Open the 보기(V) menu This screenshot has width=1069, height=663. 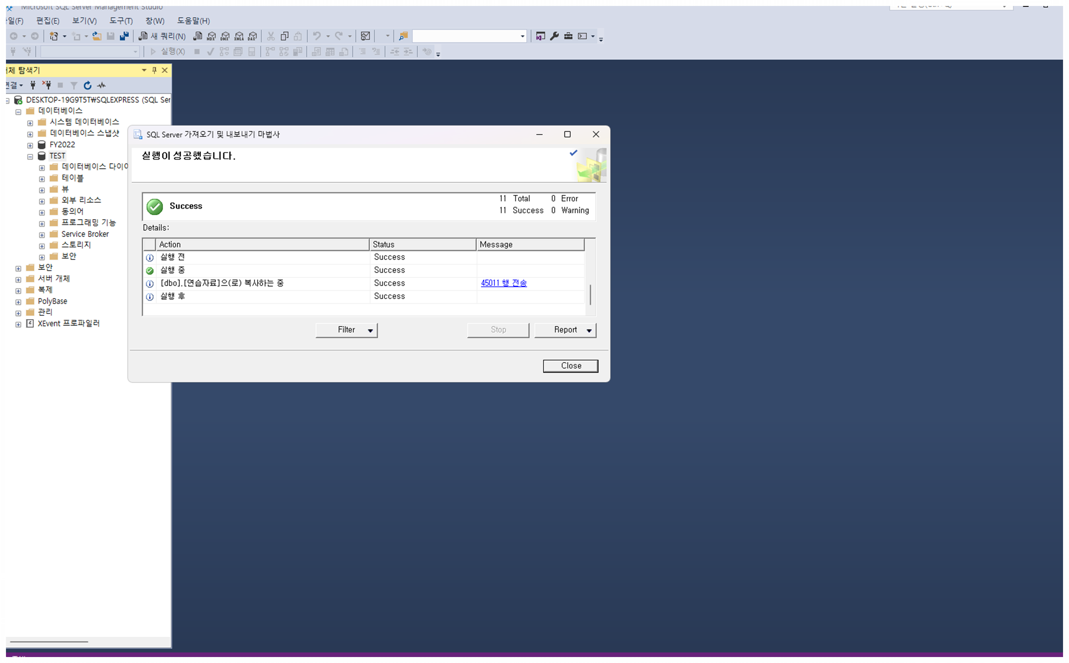(x=84, y=21)
